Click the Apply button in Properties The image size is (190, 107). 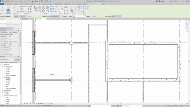(17, 60)
